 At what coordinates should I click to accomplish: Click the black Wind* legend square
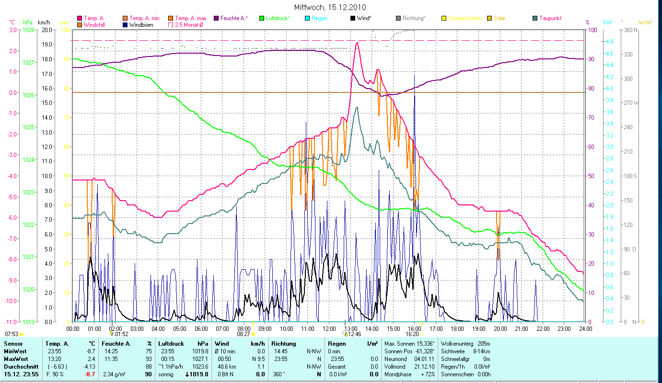click(353, 18)
